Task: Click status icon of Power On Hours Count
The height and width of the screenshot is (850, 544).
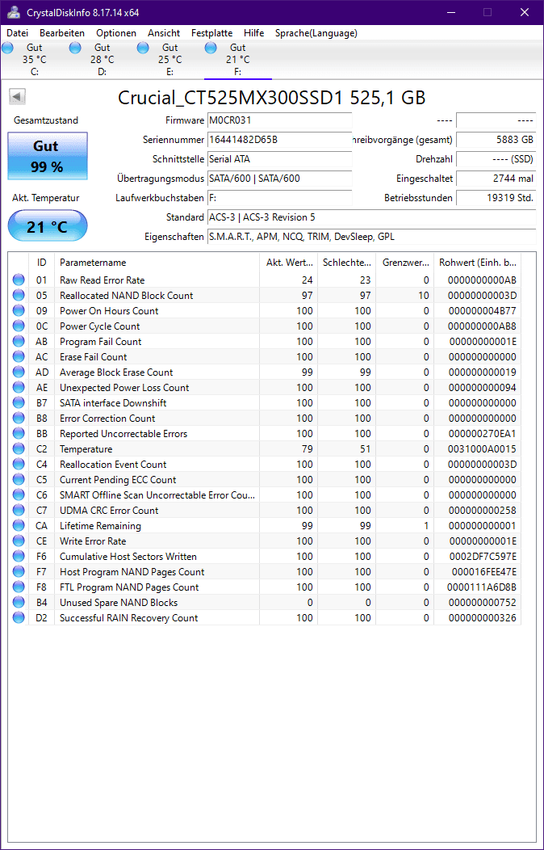Action: [x=19, y=310]
